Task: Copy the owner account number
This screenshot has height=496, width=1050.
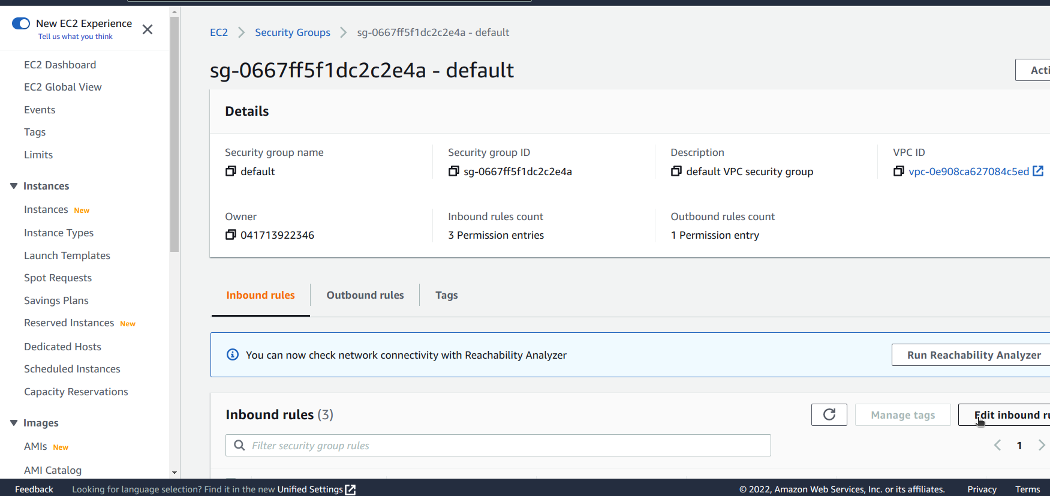Action: click(x=230, y=235)
